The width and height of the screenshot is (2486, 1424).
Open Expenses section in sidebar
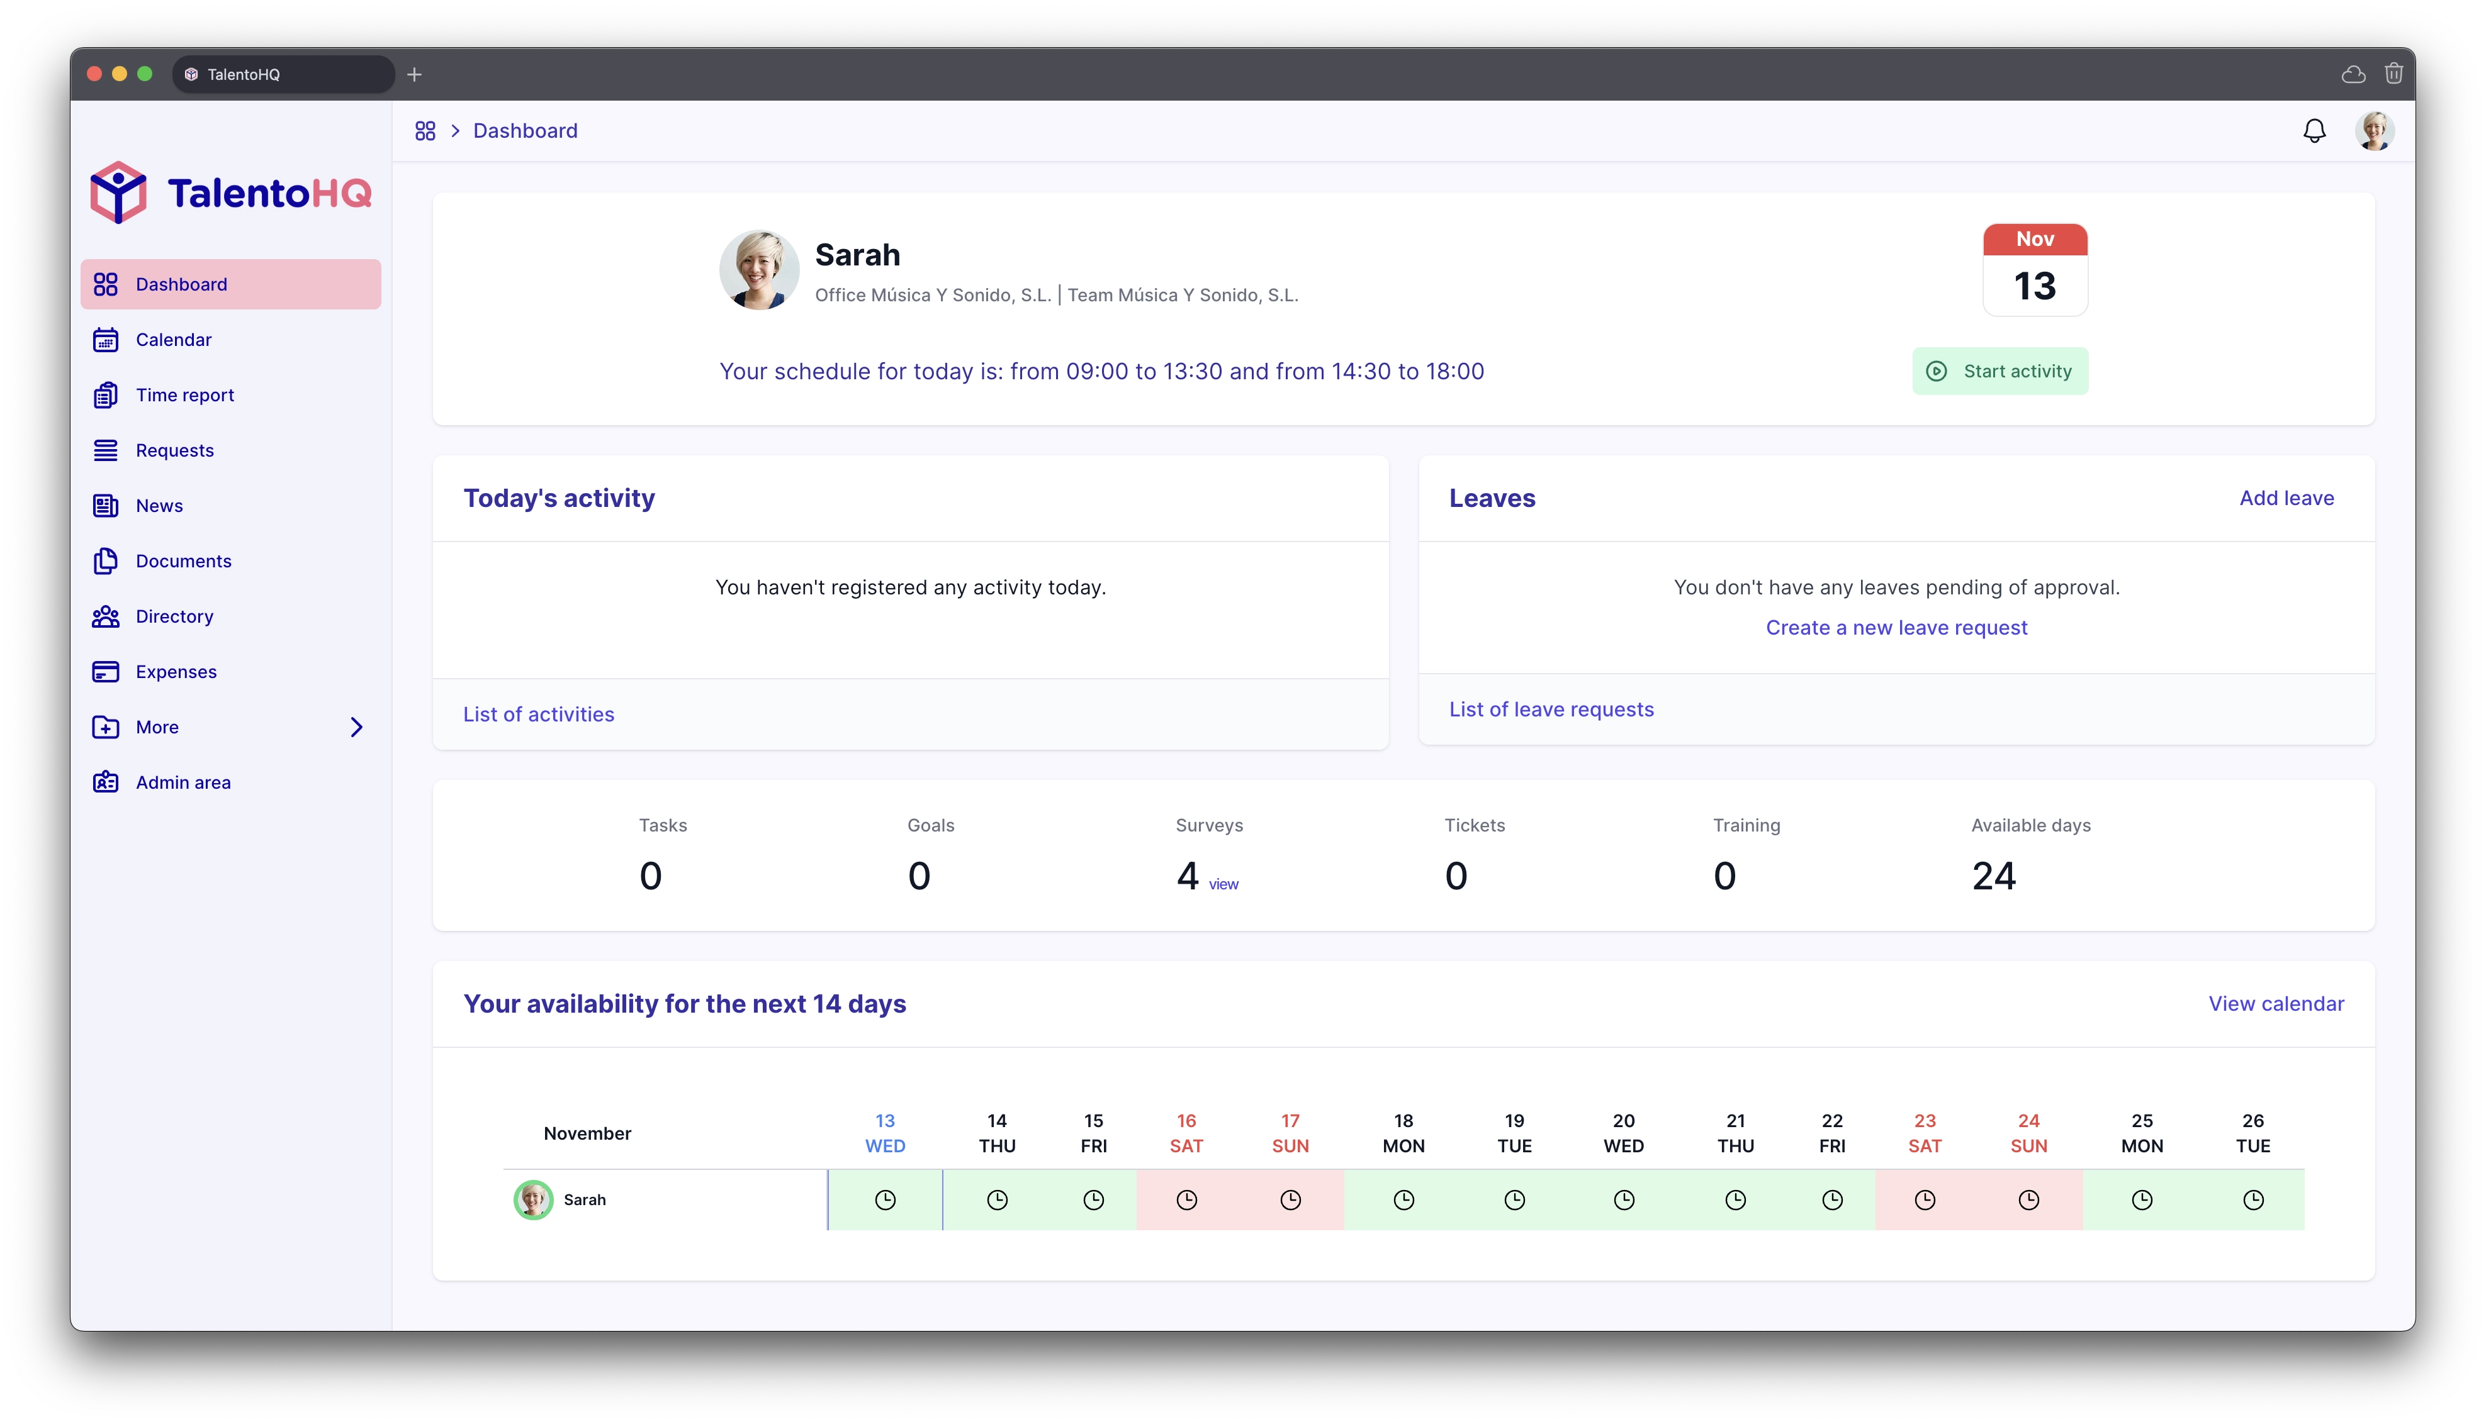(176, 672)
